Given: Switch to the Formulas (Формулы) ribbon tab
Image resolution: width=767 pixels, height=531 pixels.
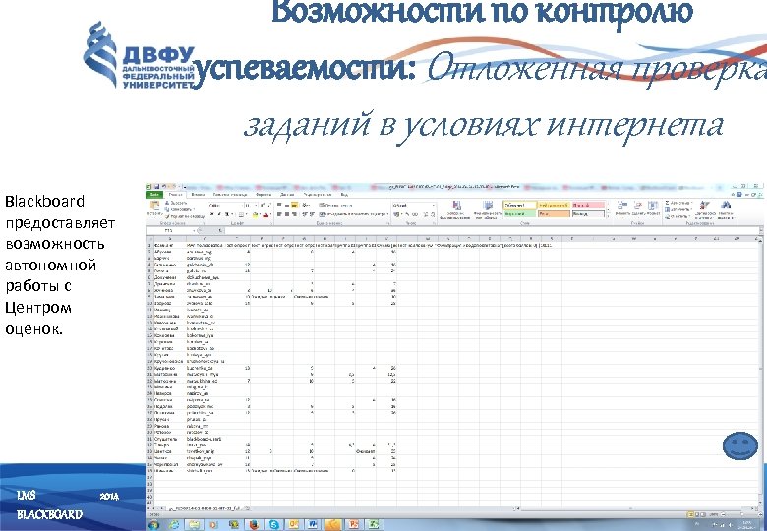Looking at the screenshot, I should click(x=264, y=195).
